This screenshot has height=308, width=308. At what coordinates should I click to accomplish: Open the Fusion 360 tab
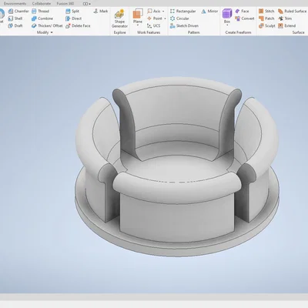tap(65, 4)
